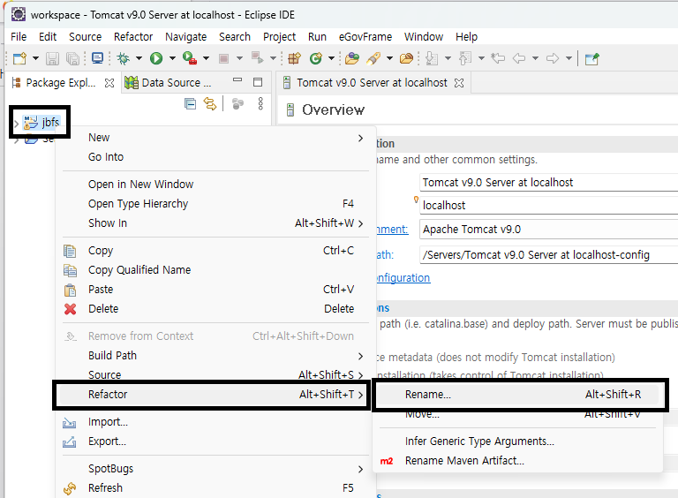Expand the jbfs project tree node

click(x=16, y=124)
